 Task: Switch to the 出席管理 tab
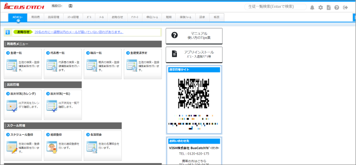coord(54,17)
